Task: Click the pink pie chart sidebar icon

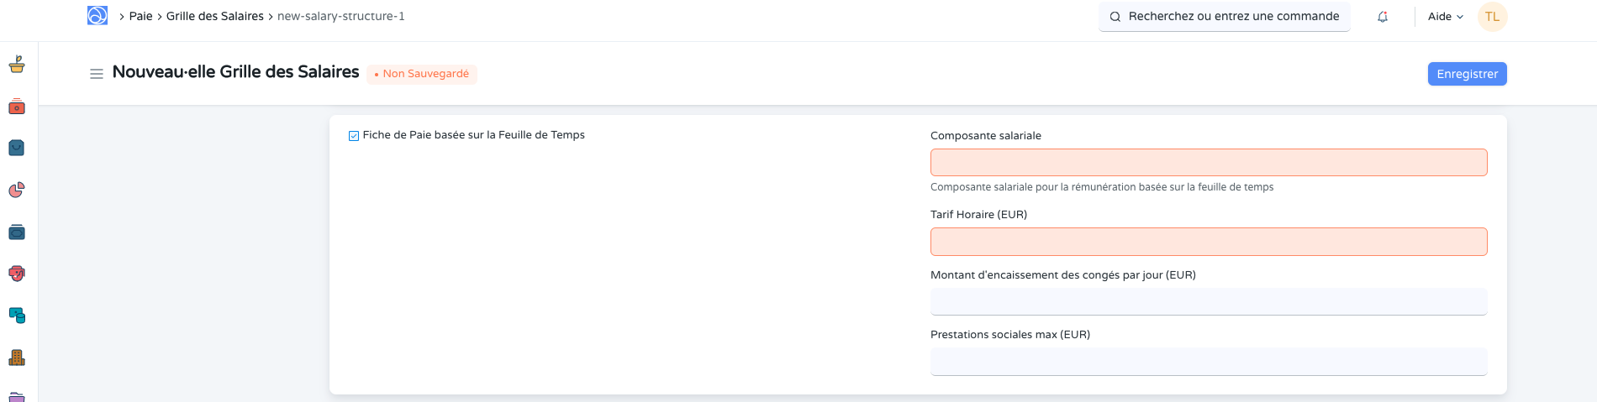Action: tap(17, 191)
